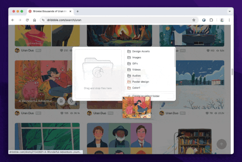
Task: Click the heart icon showing 78 likes
Action: [x=207, y=113]
